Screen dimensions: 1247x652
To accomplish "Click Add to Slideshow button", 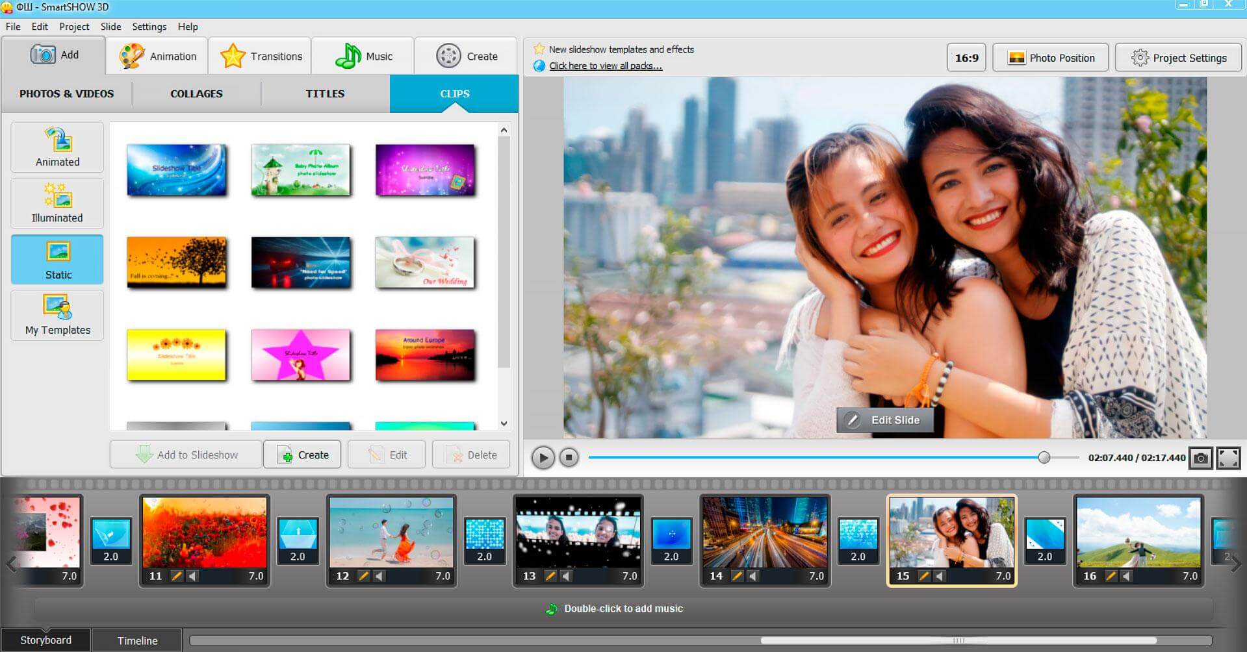I will click(x=186, y=455).
